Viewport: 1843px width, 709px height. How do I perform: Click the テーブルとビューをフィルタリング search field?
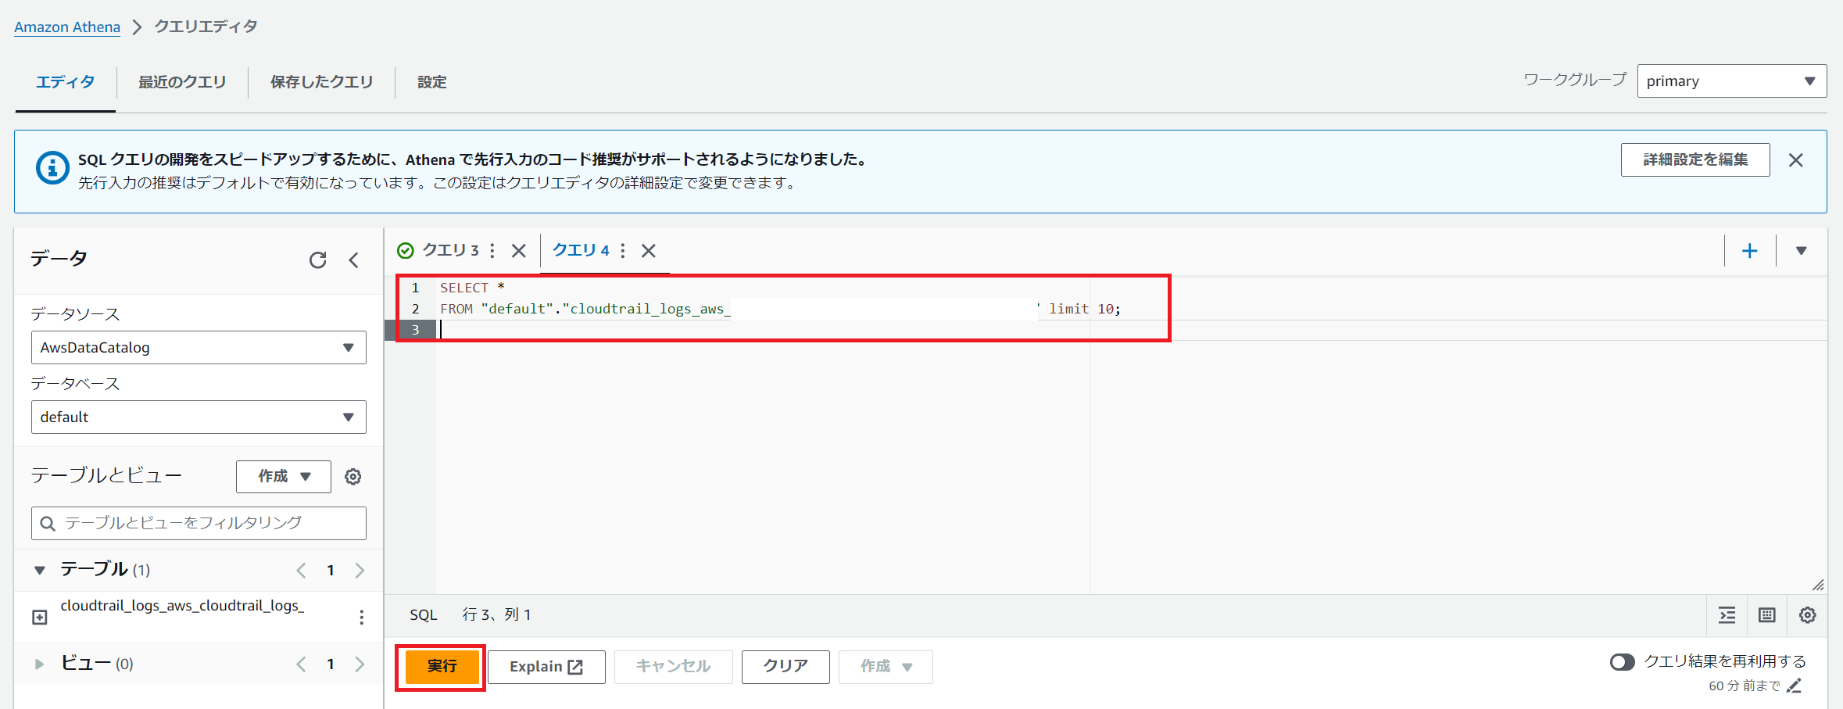click(199, 524)
